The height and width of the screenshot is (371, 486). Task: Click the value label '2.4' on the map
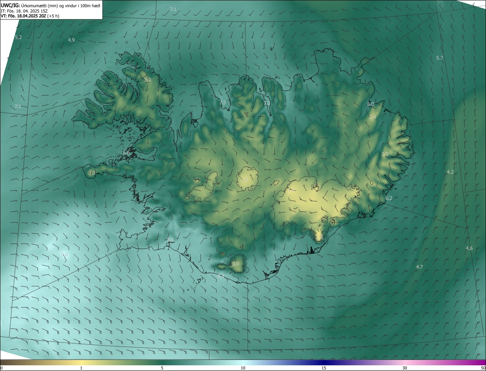[373, 117]
